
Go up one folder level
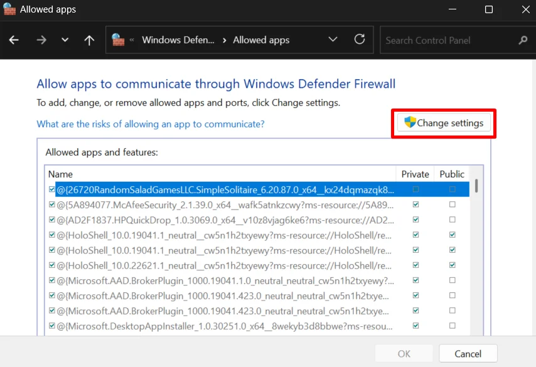(89, 40)
